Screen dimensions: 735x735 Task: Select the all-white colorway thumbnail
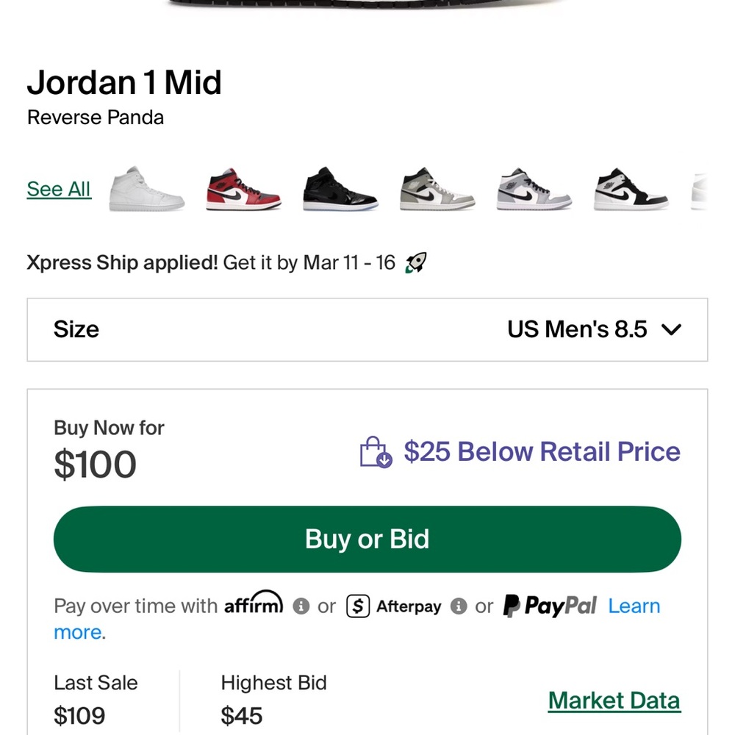[146, 190]
